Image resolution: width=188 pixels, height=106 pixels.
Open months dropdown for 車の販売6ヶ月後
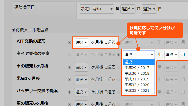point(81,103)
